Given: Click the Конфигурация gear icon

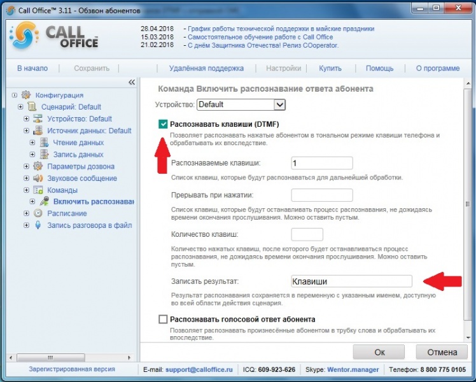Looking at the screenshot, I should (x=26, y=95).
